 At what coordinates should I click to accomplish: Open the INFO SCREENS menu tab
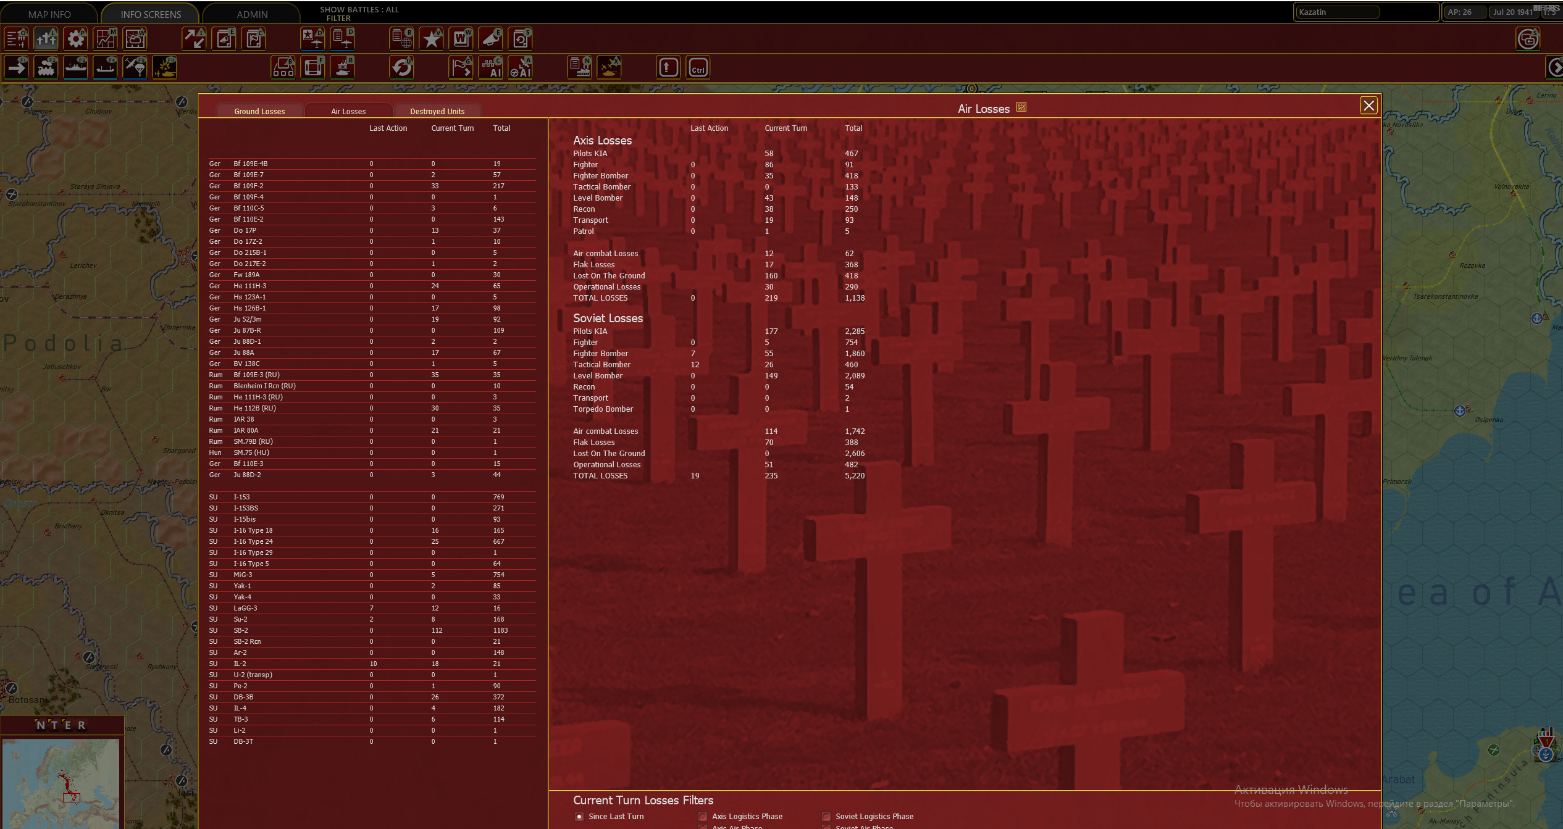click(x=151, y=14)
